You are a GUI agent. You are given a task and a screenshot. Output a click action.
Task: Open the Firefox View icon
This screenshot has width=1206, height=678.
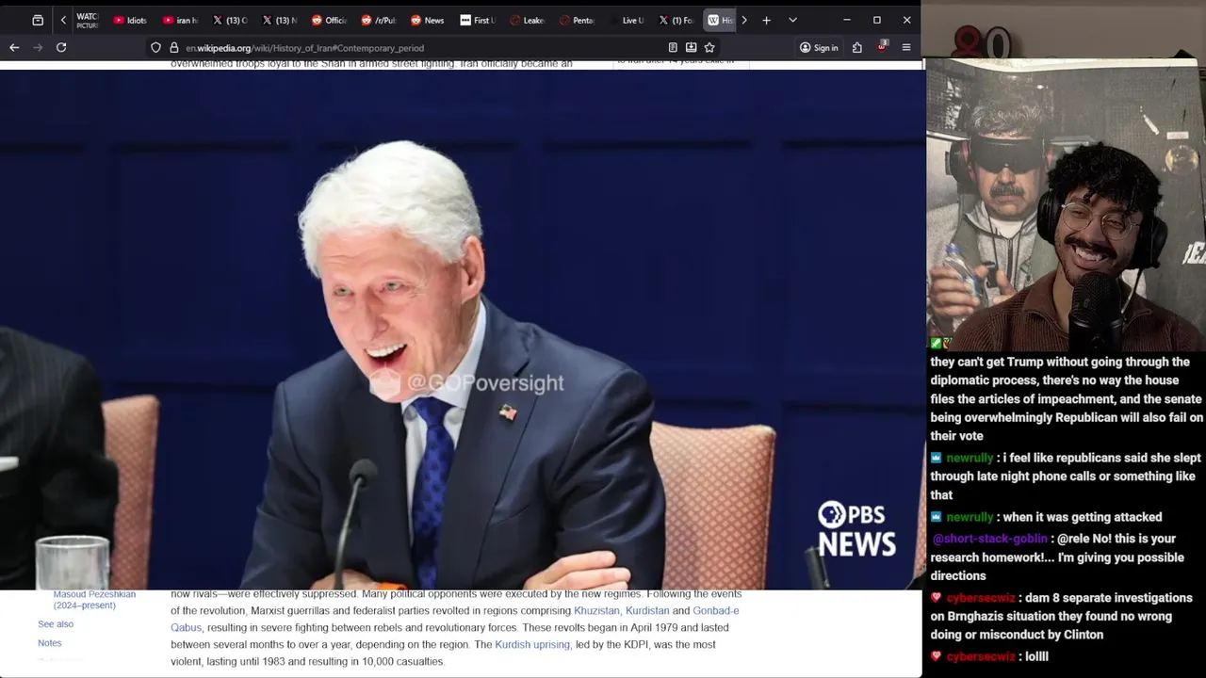click(38, 20)
